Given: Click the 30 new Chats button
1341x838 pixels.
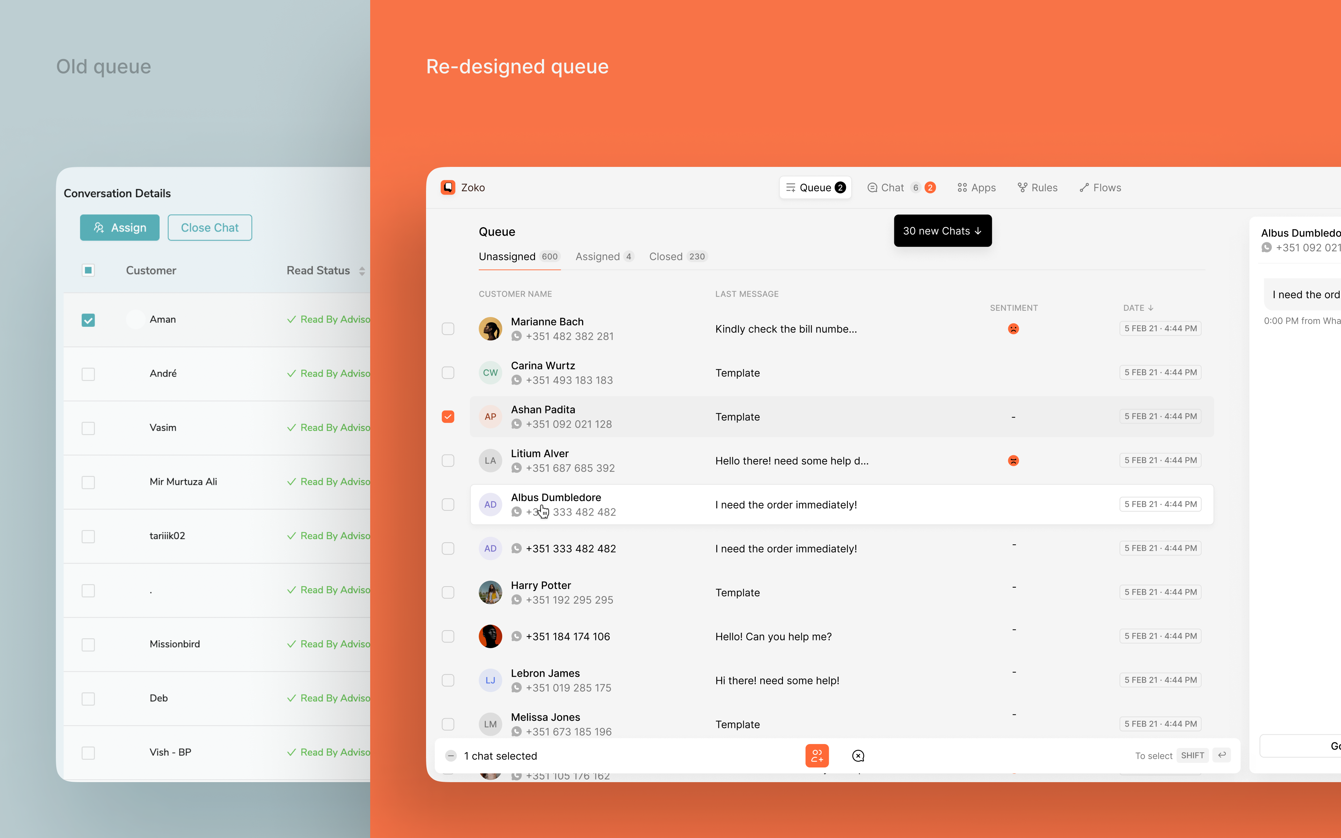Looking at the screenshot, I should tap(942, 230).
